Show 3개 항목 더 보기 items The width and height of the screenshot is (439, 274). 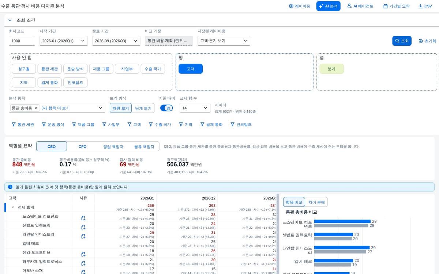pyautogui.click(x=56, y=108)
